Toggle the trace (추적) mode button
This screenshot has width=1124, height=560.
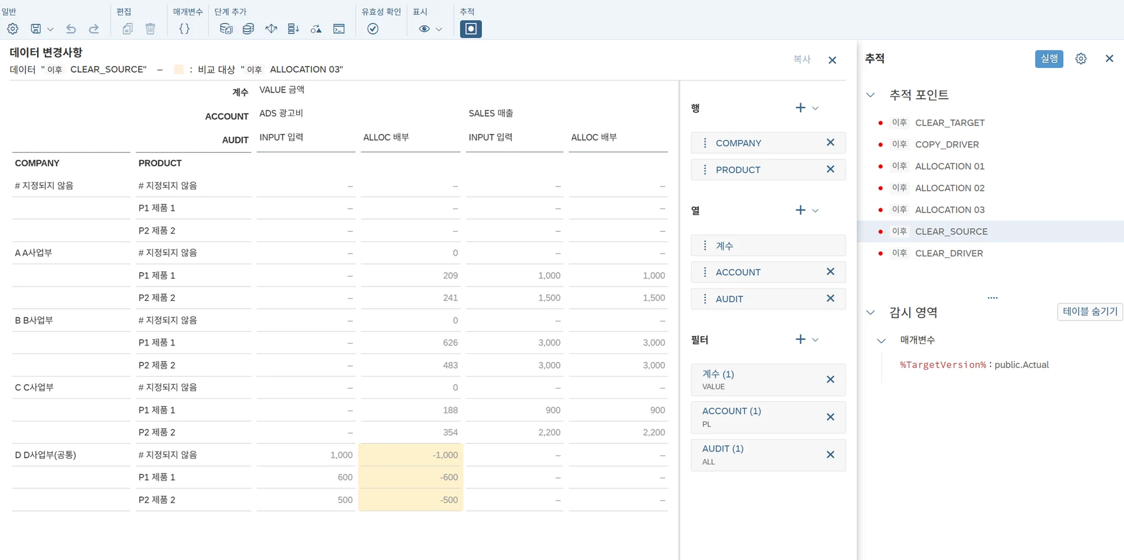[471, 29]
